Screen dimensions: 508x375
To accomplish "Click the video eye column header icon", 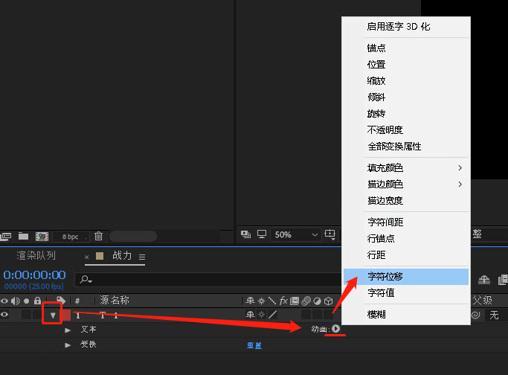I will tap(4, 301).
